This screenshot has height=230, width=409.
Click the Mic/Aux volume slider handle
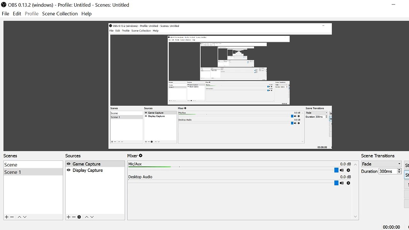coord(336,170)
